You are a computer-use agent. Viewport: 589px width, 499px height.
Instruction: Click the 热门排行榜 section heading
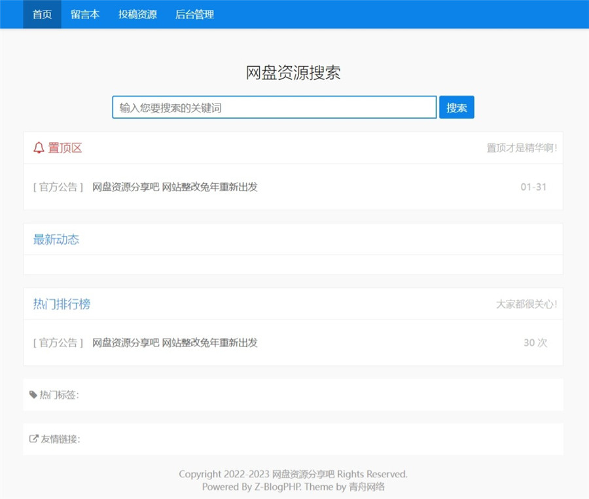click(x=60, y=304)
